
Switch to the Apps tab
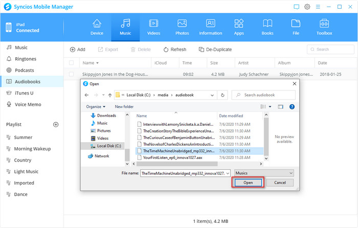click(x=239, y=28)
